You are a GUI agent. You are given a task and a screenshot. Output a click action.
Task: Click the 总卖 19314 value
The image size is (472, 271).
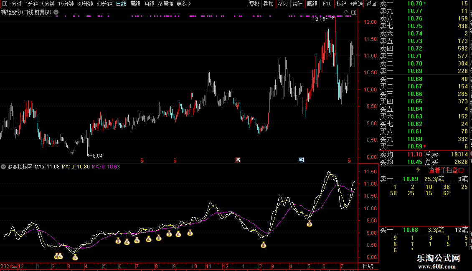[x=459, y=154]
